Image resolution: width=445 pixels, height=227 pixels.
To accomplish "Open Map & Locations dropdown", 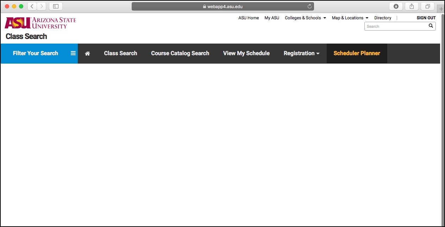I will (350, 18).
